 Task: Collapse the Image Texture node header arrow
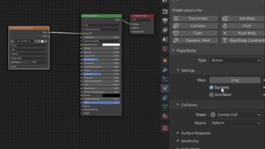point(11,28)
